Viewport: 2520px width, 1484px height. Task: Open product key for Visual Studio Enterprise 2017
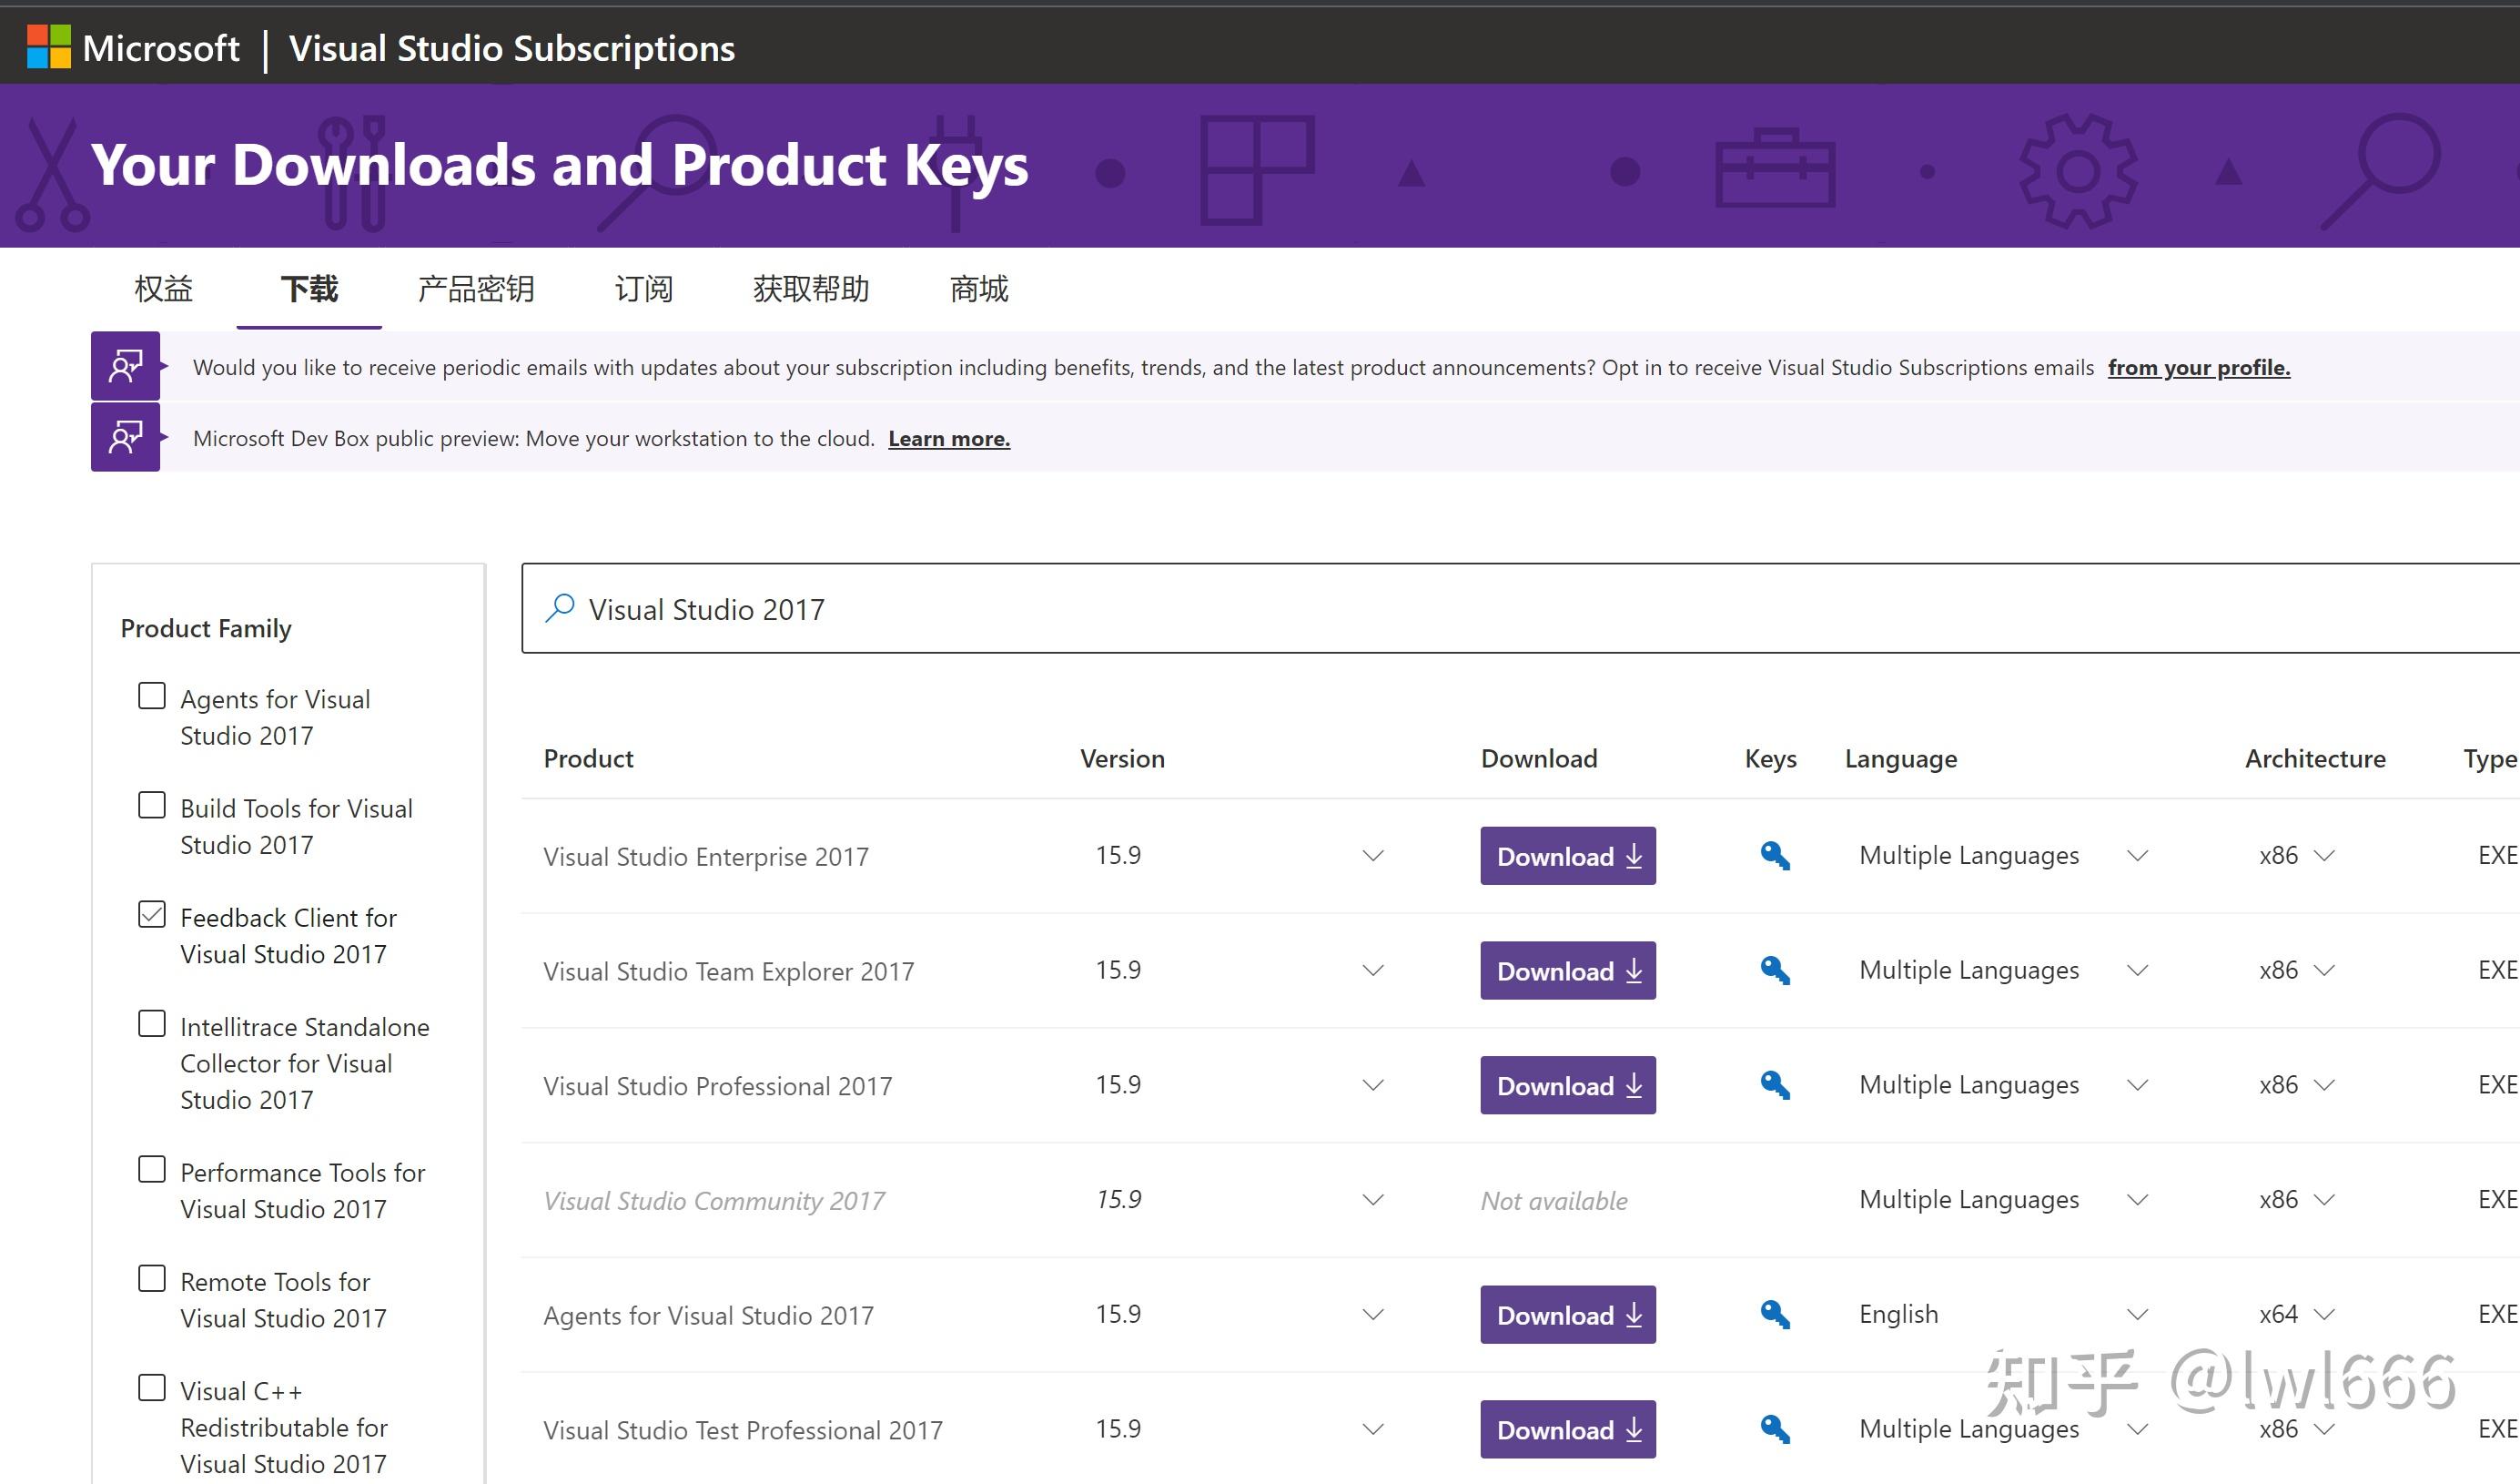coord(1774,856)
